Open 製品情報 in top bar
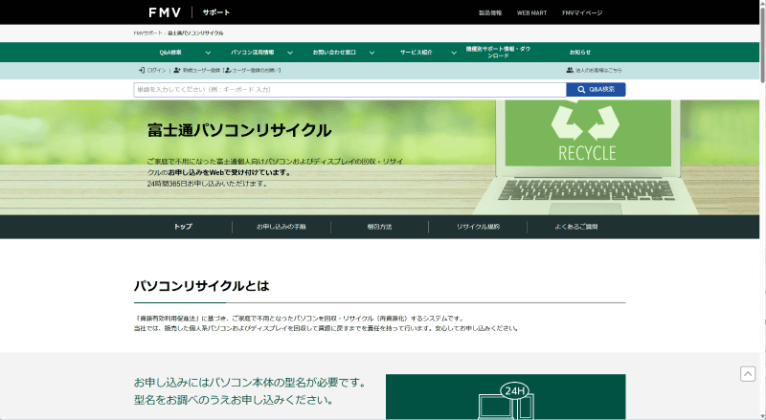This screenshot has width=766, height=420. click(x=490, y=12)
